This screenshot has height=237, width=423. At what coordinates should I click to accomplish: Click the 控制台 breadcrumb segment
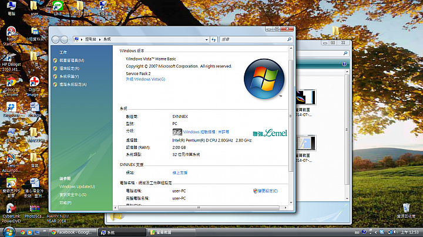click(x=90, y=39)
